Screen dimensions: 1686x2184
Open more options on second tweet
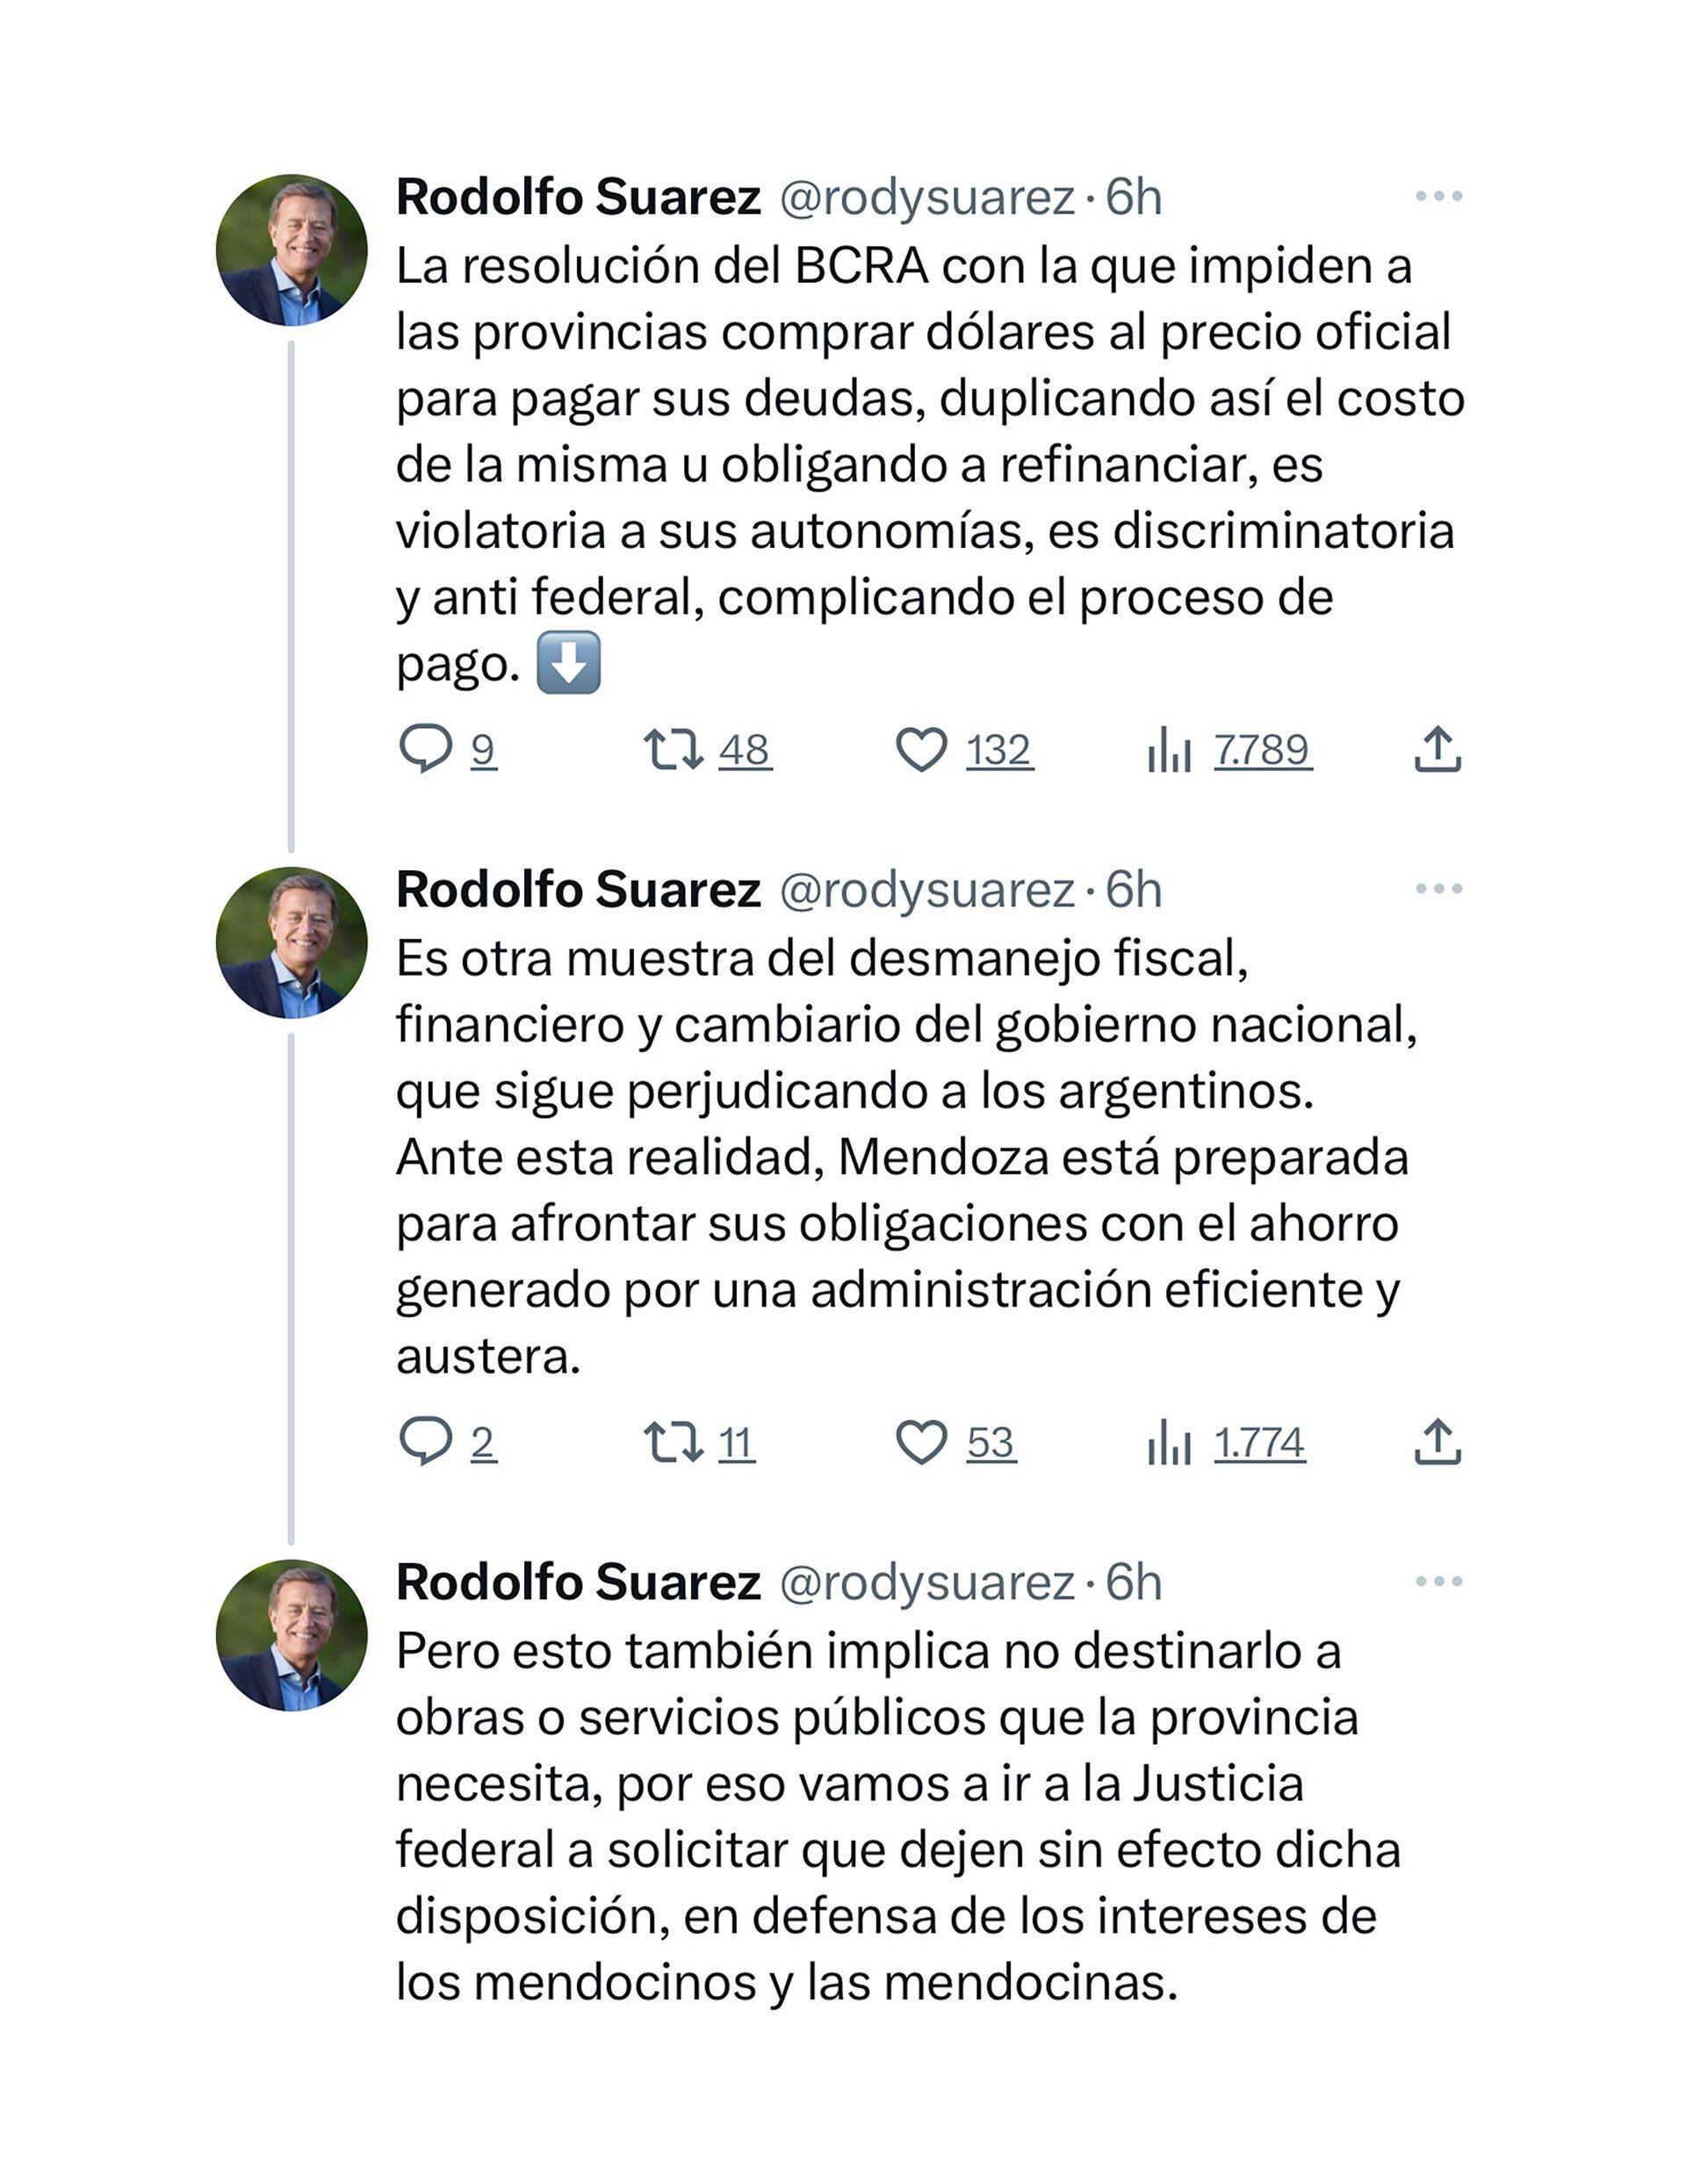1438,888
